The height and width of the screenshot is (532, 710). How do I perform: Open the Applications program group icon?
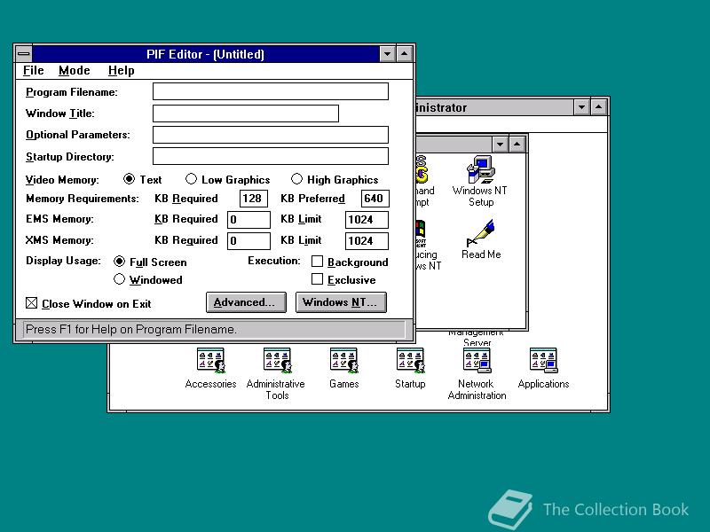(x=543, y=360)
